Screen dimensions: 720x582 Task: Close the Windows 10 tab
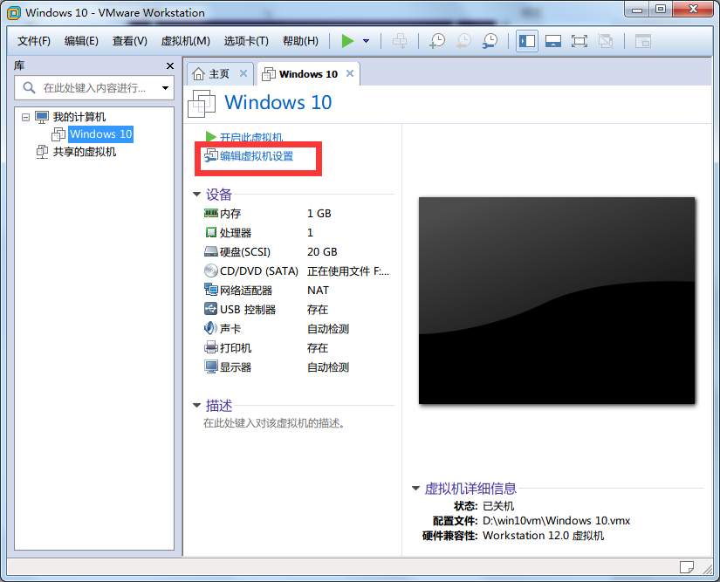point(350,74)
